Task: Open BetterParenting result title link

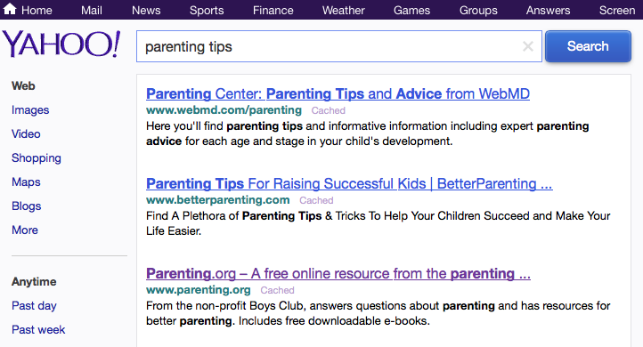Action: (x=349, y=183)
